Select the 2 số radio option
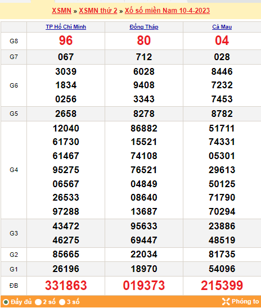The width and height of the screenshot is (261, 308). pyautogui.click(x=38, y=302)
